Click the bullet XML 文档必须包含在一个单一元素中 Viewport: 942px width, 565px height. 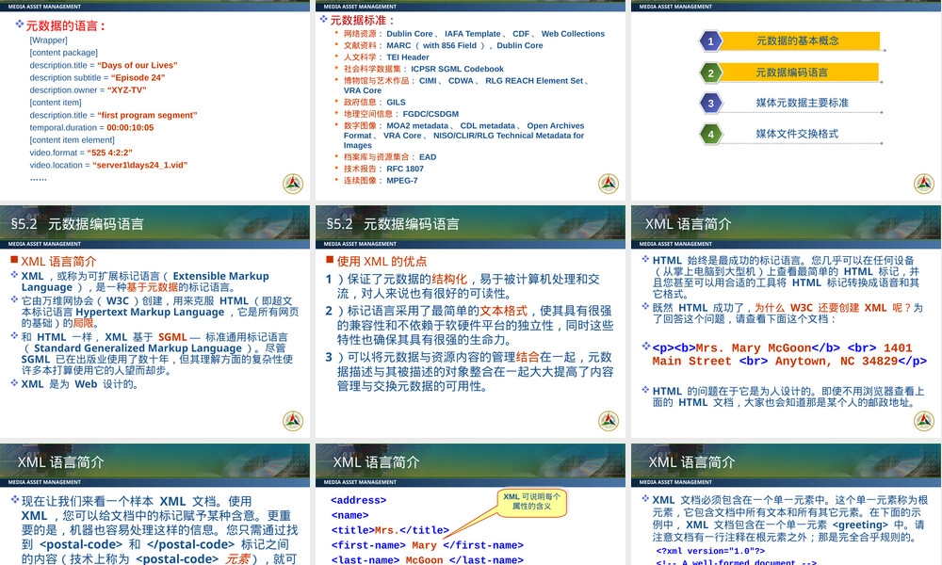(790, 518)
